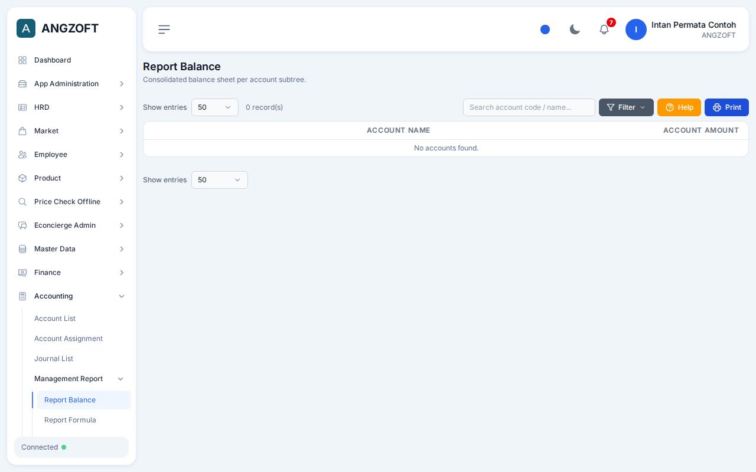Expand the Finance chevron
The image size is (756, 472).
click(x=122, y=273)
